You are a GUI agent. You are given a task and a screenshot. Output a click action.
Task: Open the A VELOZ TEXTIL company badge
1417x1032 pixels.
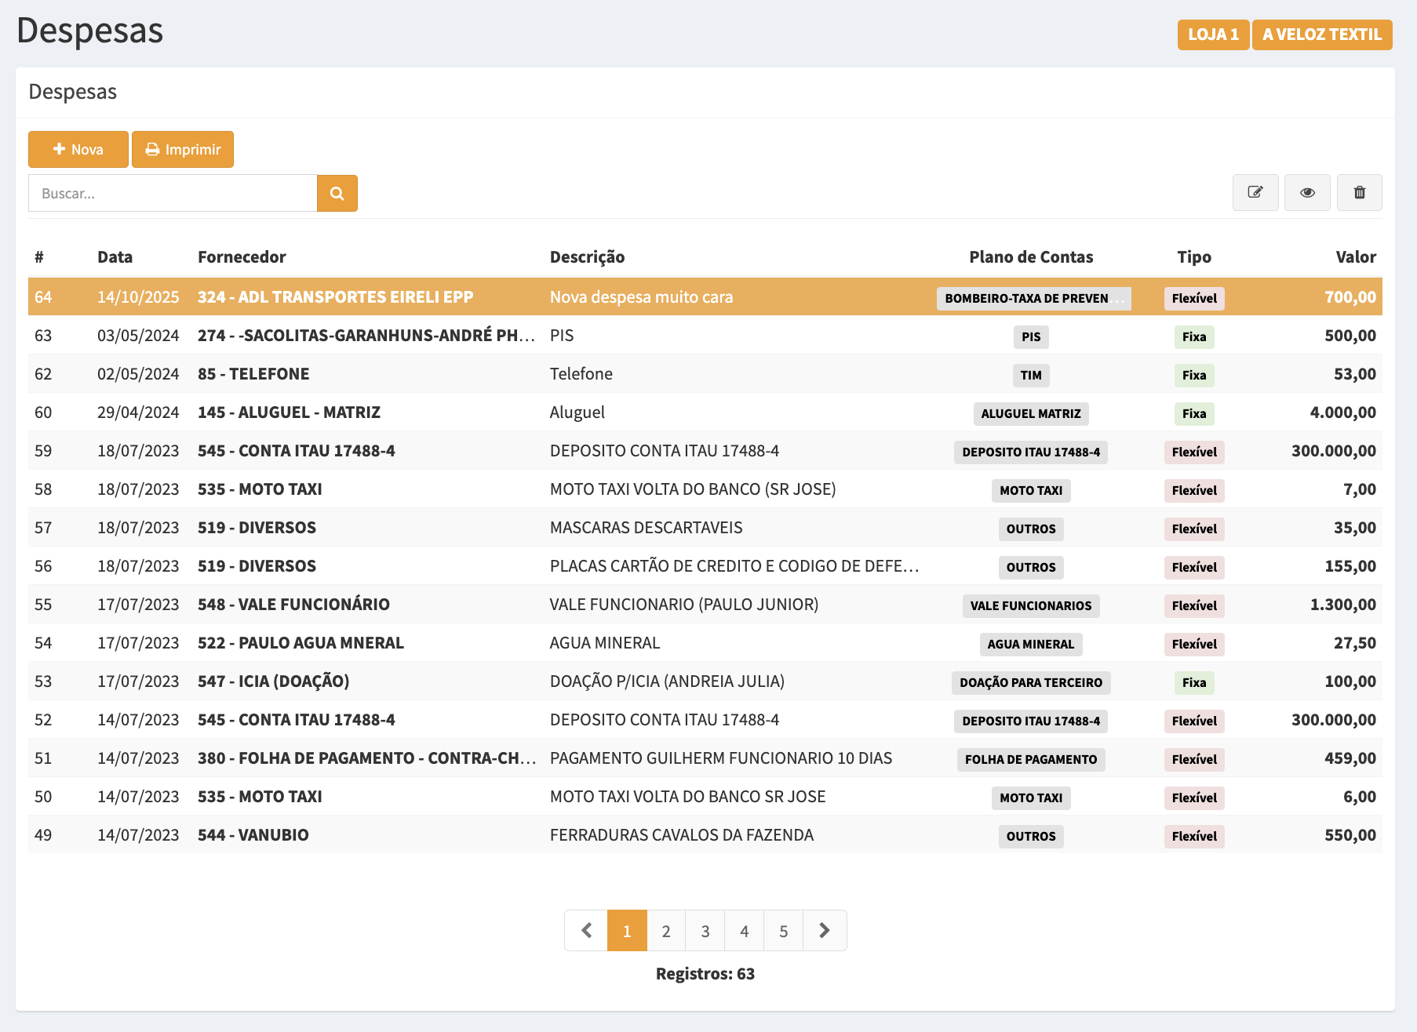1321,35
